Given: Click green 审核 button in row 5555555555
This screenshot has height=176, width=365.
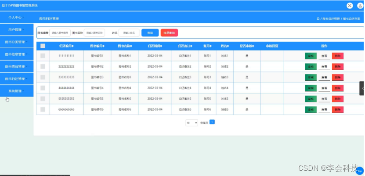Looking at the screenshot, I should (x=311, y=99).
